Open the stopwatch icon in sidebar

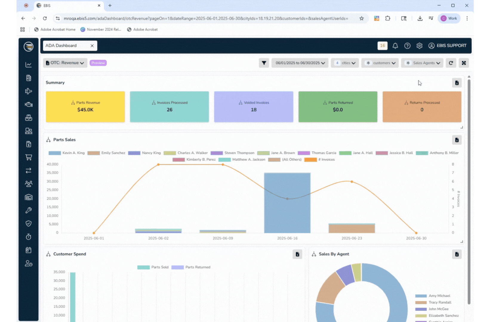pos(29,237)
